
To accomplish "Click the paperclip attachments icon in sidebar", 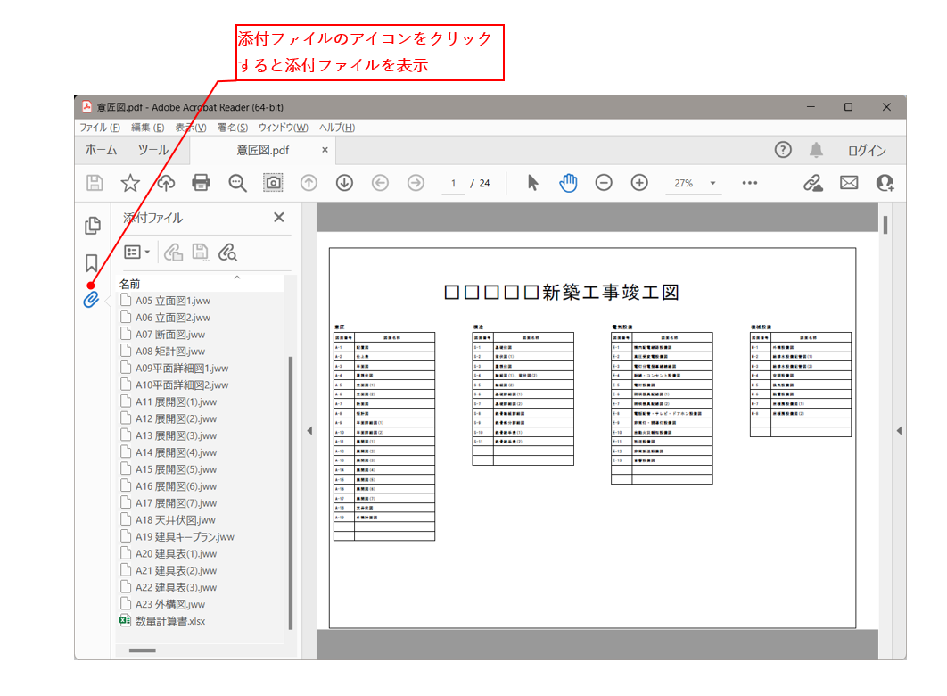I will pos(91,300).
